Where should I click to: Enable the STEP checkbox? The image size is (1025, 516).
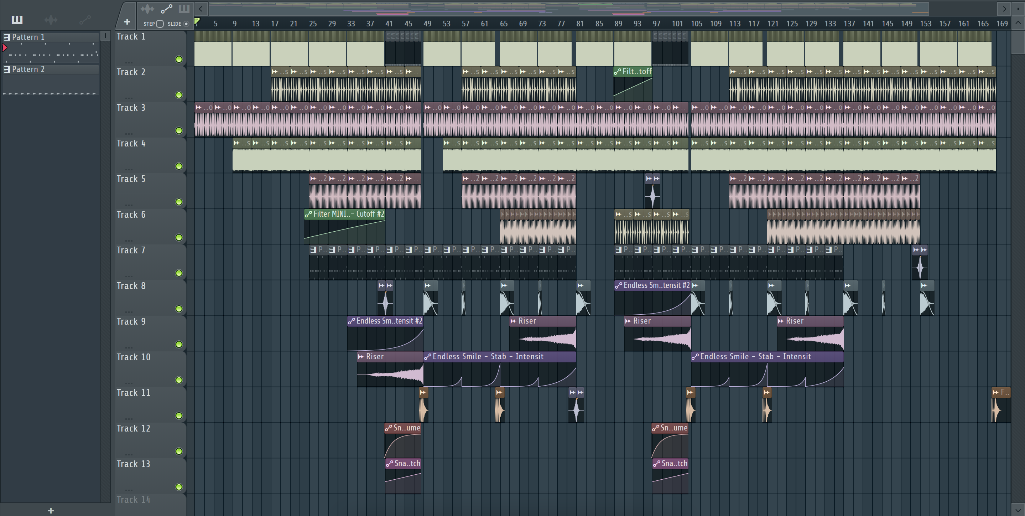coord(160,24)
